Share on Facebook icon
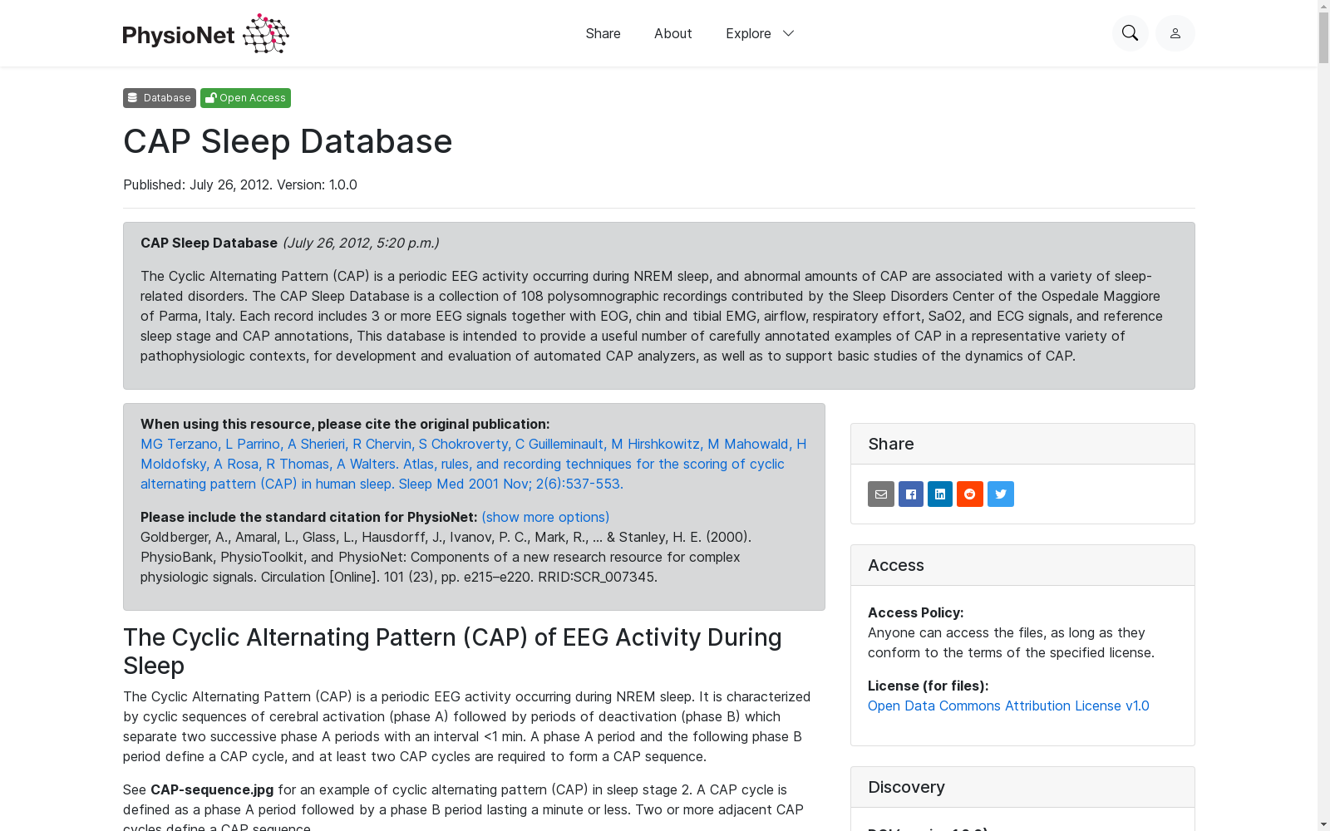This screenshot has height=831, width=1330. click(911, 494)
